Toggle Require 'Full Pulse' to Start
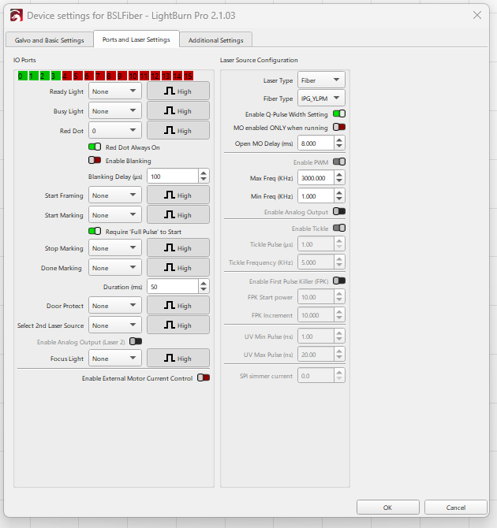This screenshot has width=497, height=528. (x=95, y=231)
